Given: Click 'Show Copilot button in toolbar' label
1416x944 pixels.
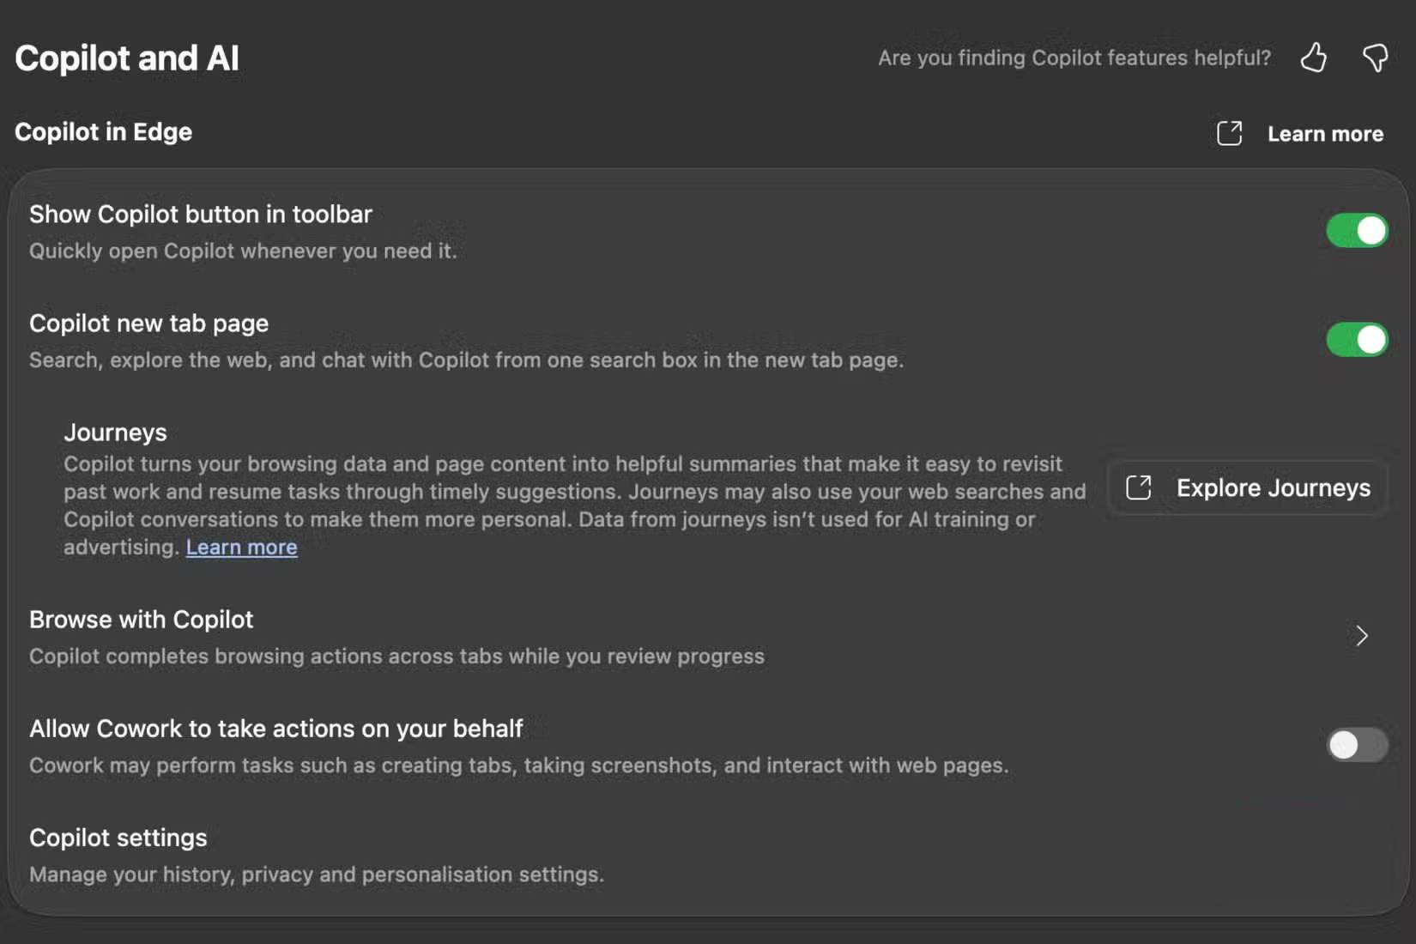Looking at the screenshot, I should click(x=201, y=215).
